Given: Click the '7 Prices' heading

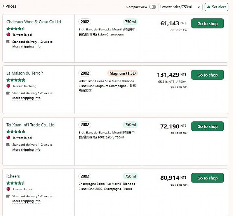Looking at the screenshot, I should pyautogui.click(x=9, y=6).
